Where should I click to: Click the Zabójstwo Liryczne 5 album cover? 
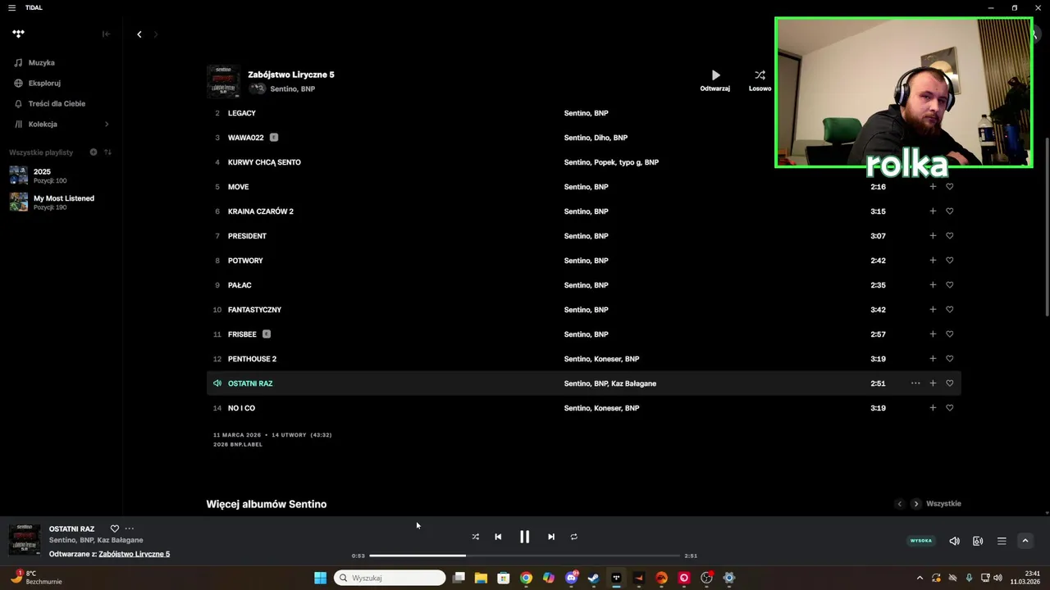click(x=223, y=81)
